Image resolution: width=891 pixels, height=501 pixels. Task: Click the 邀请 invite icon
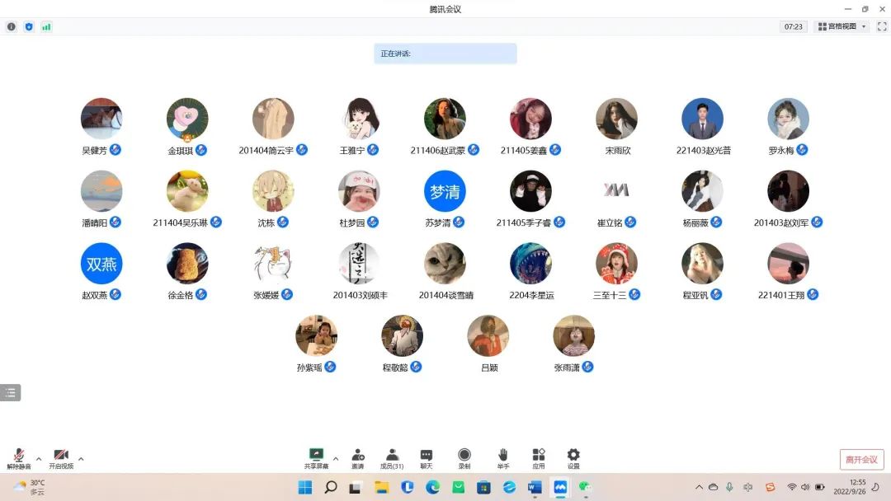358,458
